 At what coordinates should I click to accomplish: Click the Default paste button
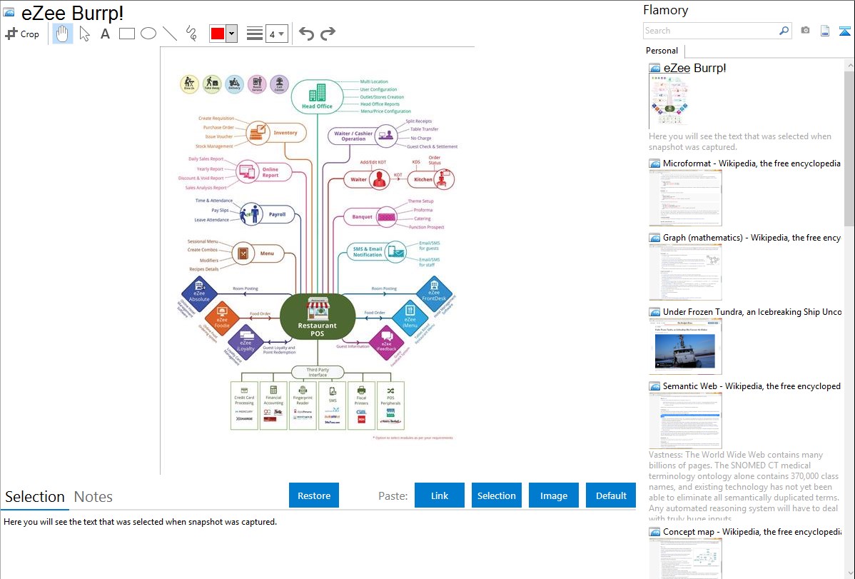611,495
